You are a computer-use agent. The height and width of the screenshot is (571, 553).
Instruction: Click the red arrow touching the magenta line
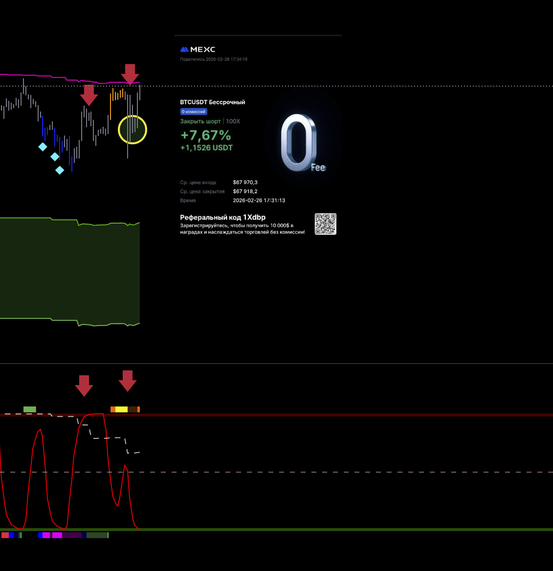coord(130,73)
